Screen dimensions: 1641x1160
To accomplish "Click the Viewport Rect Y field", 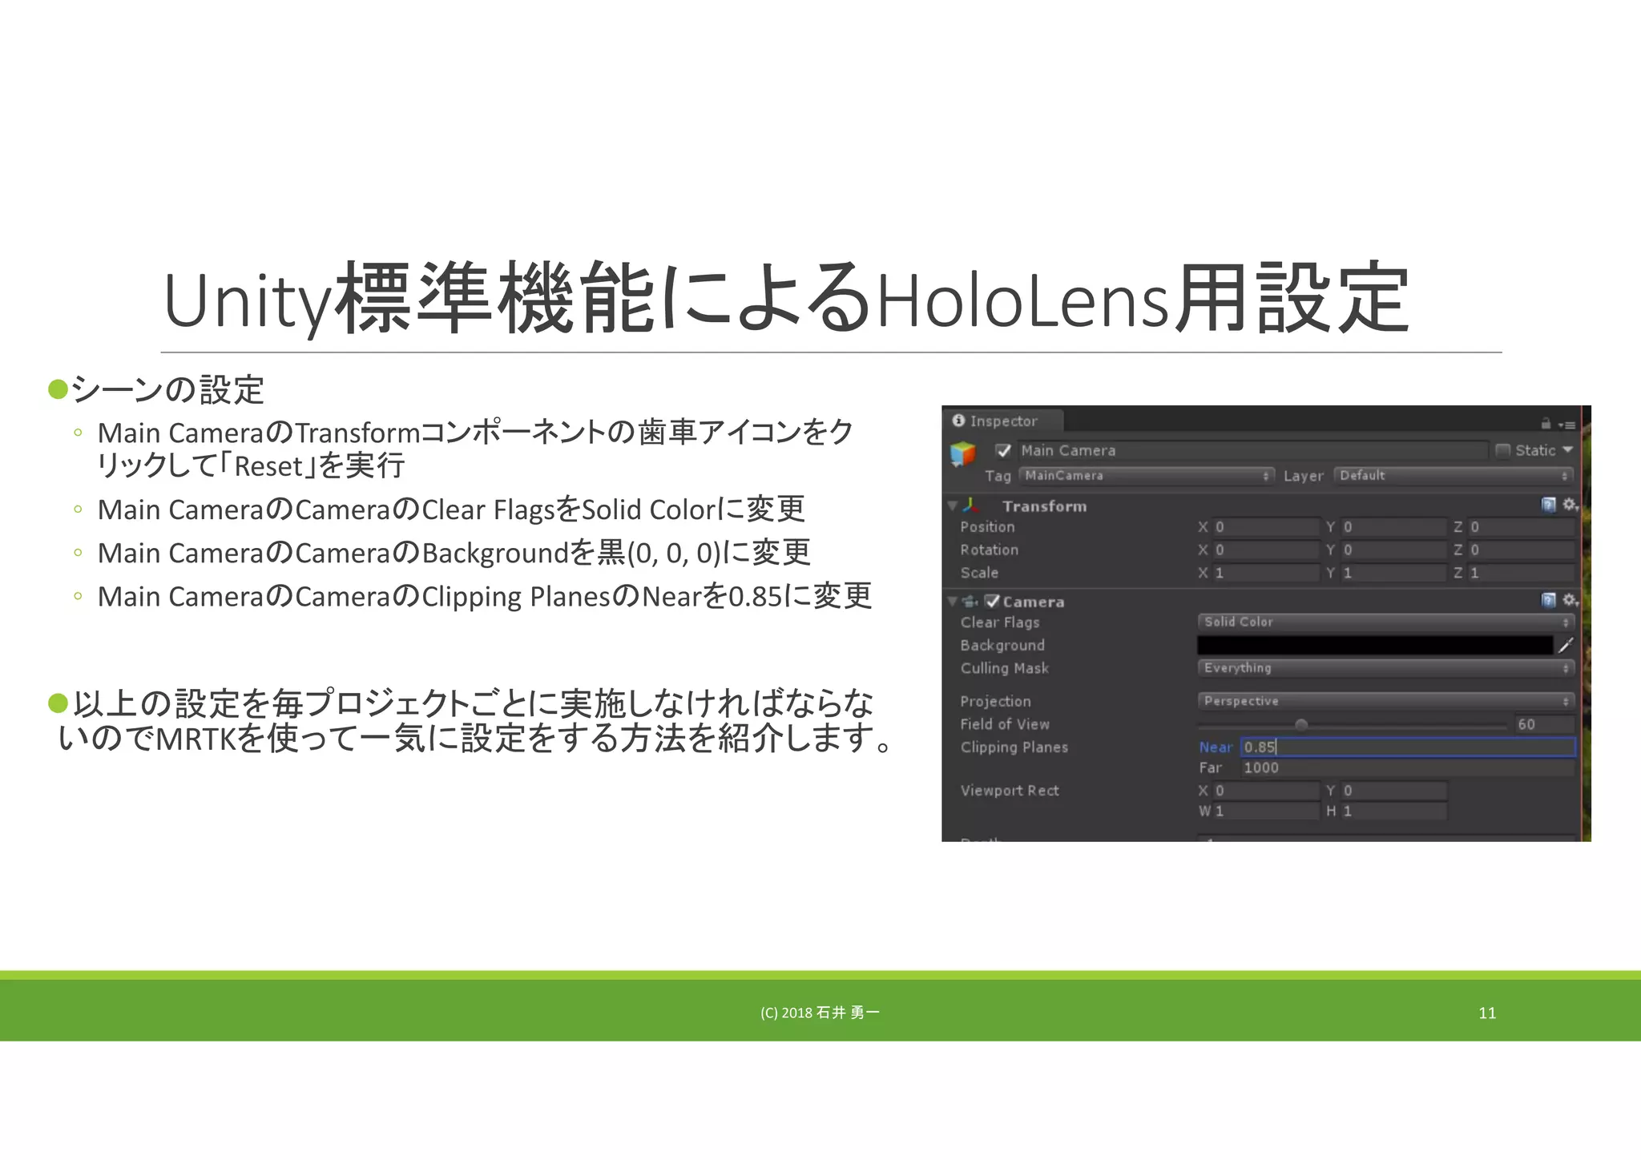I will coord(1393,791).
